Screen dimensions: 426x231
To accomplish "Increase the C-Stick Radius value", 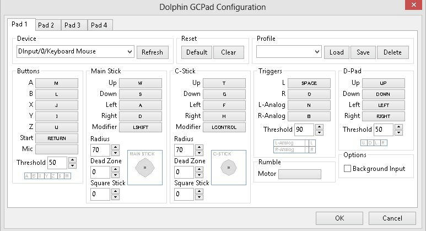I will pos(199,147).
